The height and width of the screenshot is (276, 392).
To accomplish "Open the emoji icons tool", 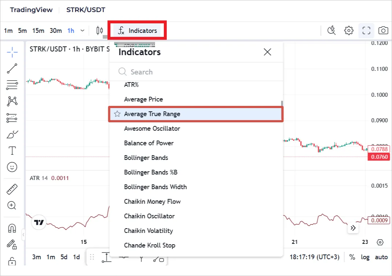I will click(12, 167).
